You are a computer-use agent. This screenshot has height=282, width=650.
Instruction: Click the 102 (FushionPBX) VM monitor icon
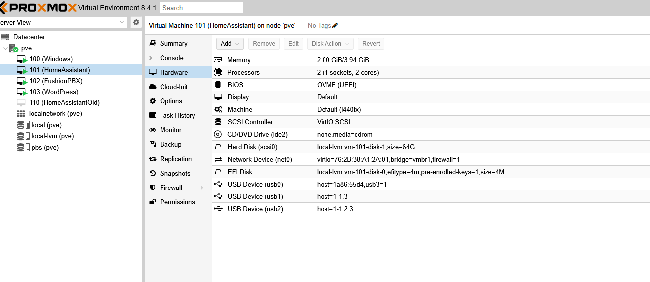(x=21, y=81)
